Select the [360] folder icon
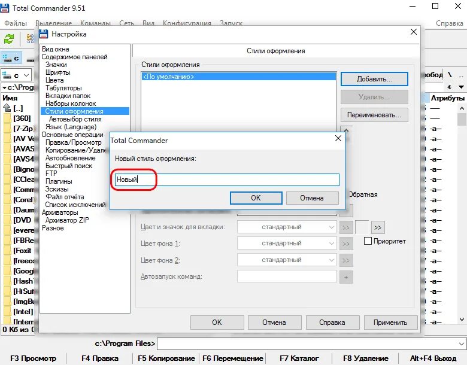 tap(7, 118)
